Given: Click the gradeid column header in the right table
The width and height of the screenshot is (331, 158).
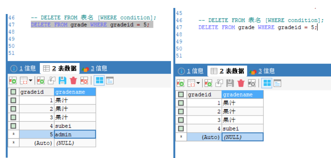Looking at the screenshot, I should [204, 95].
